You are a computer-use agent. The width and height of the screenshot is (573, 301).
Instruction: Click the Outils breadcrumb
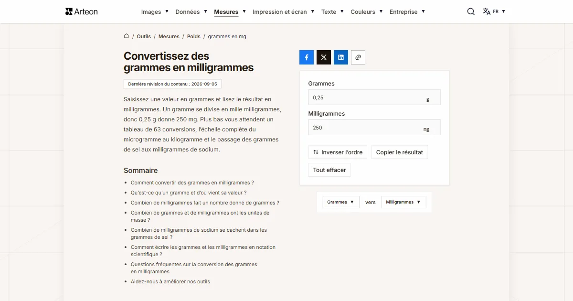144,36
